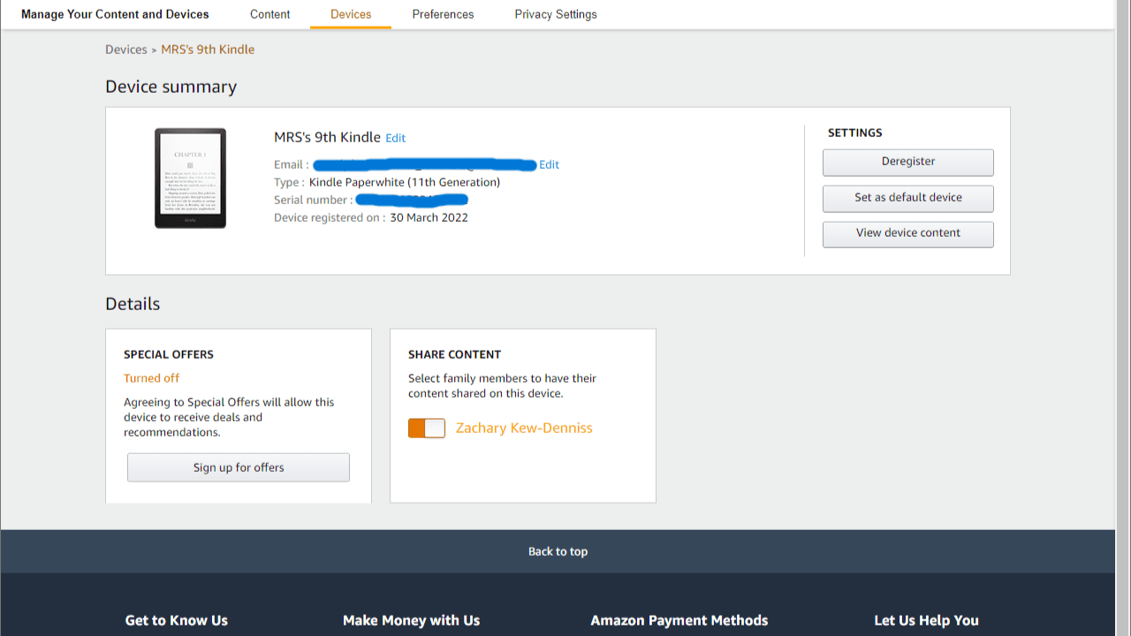
Task: Click the Let Us Help You footer heading
Action: point(926,620)
